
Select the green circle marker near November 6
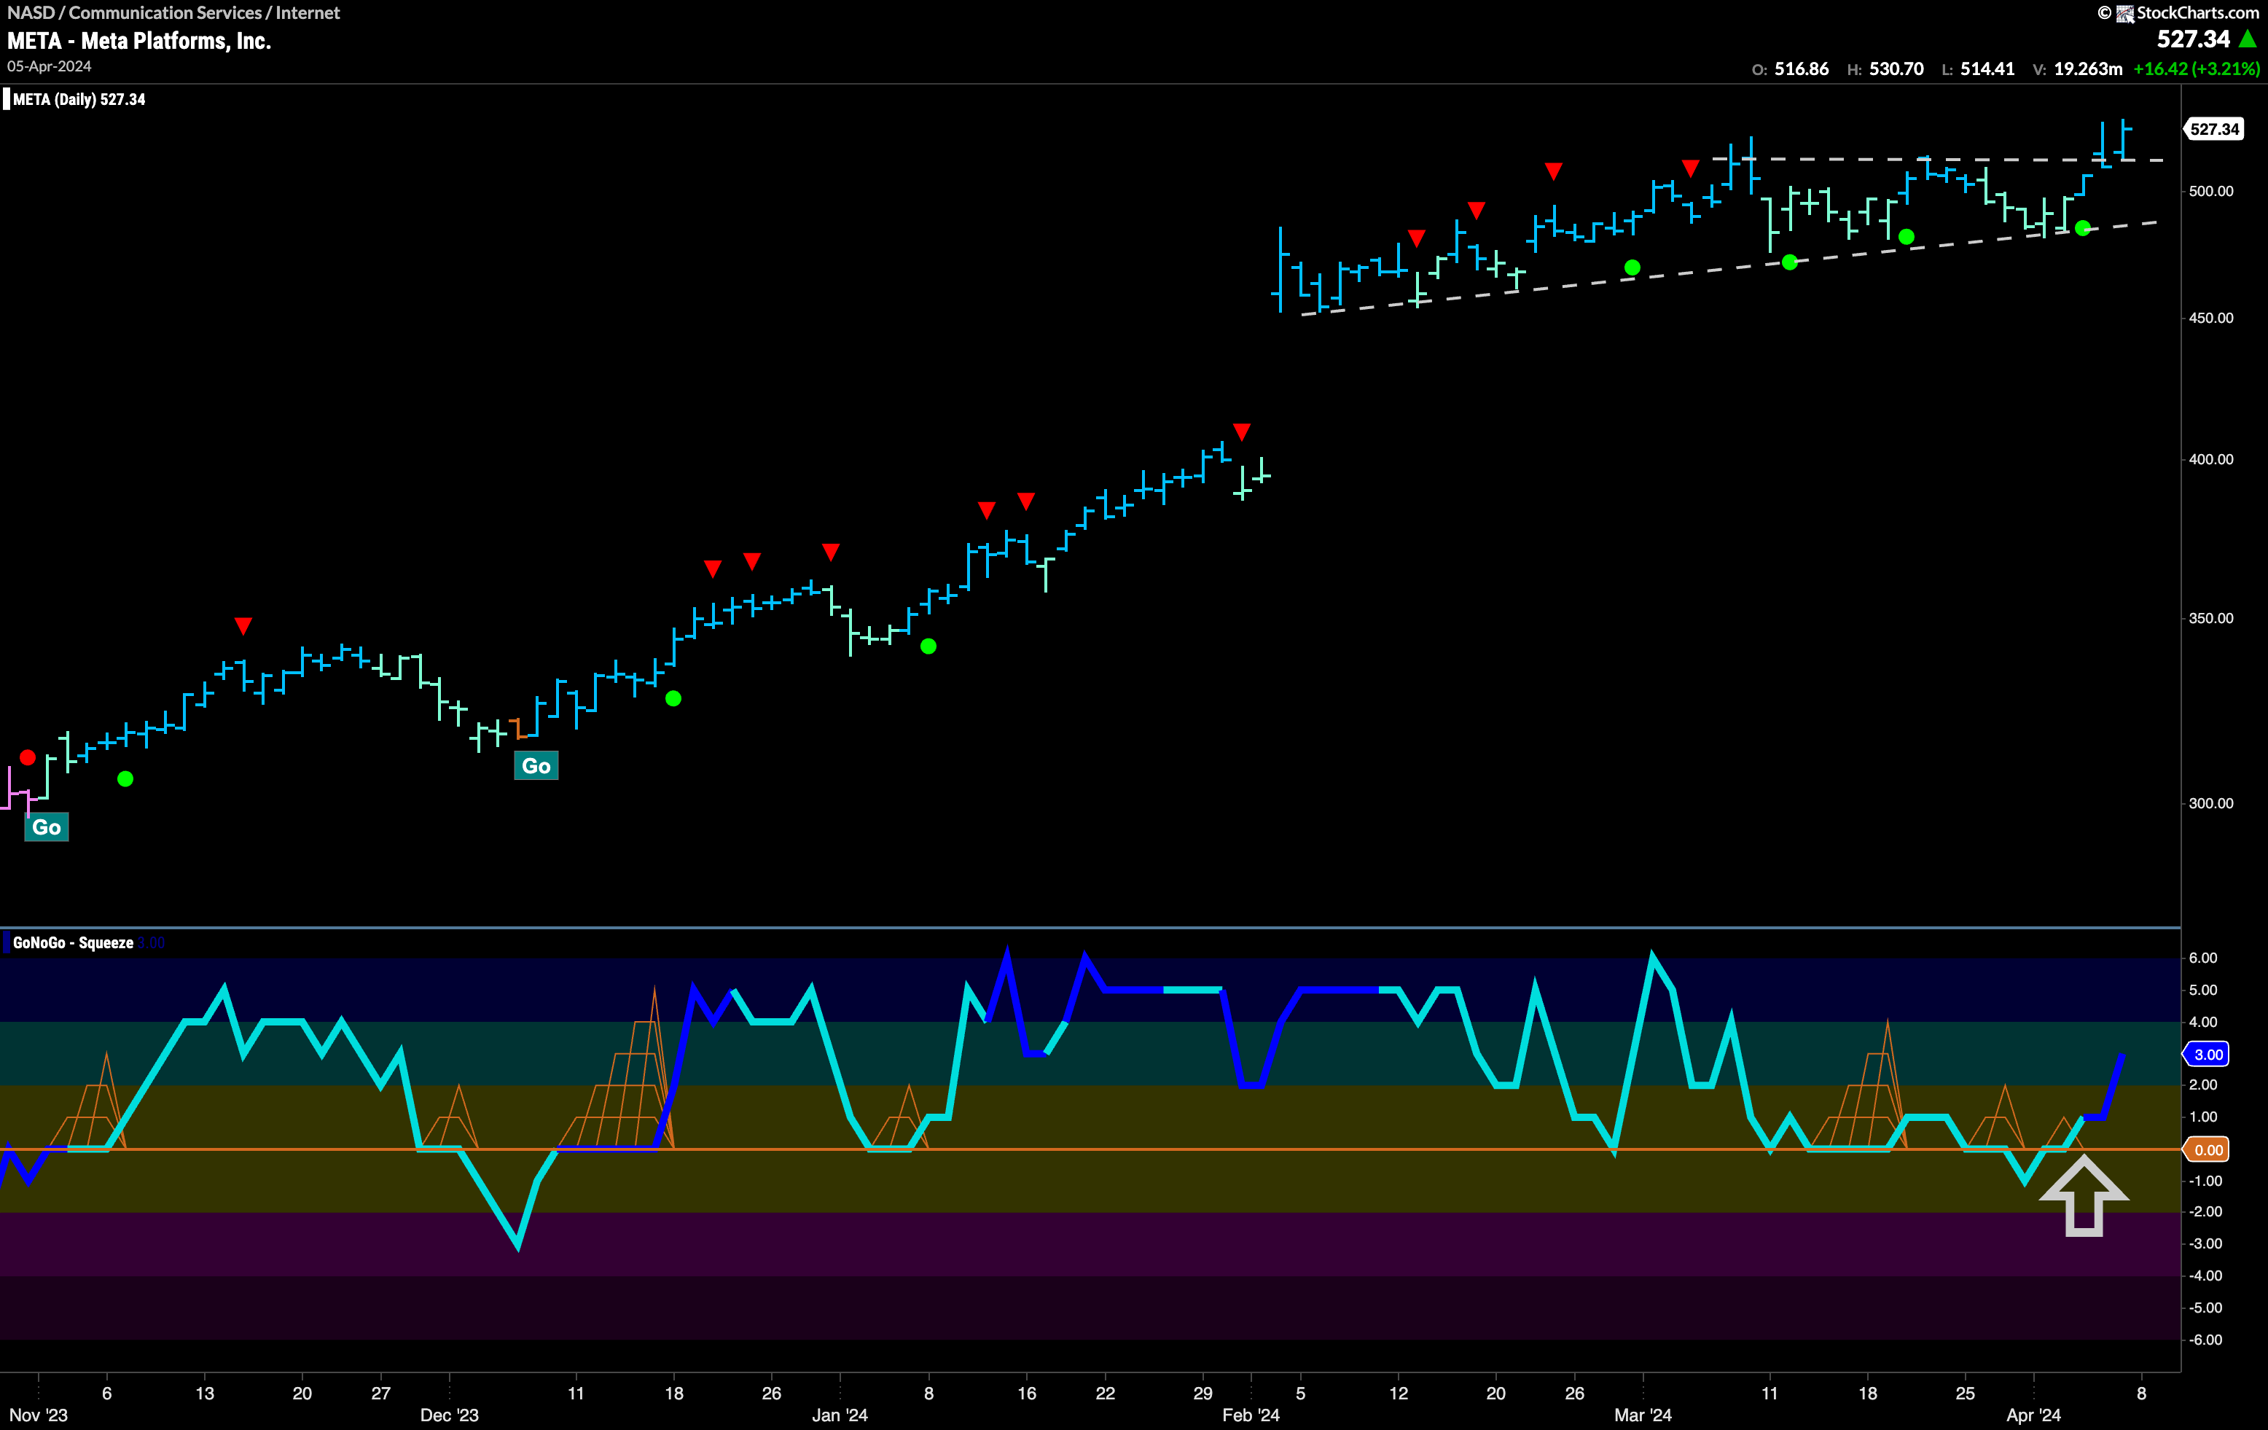(x=125, y=779)
